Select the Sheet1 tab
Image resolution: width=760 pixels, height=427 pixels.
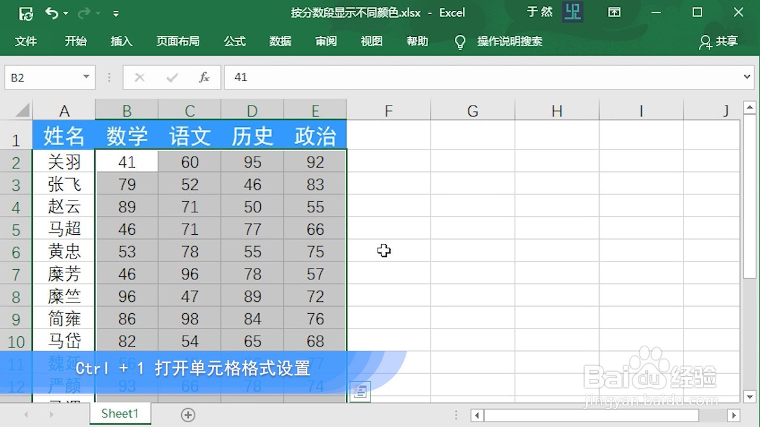click(120, 413)
